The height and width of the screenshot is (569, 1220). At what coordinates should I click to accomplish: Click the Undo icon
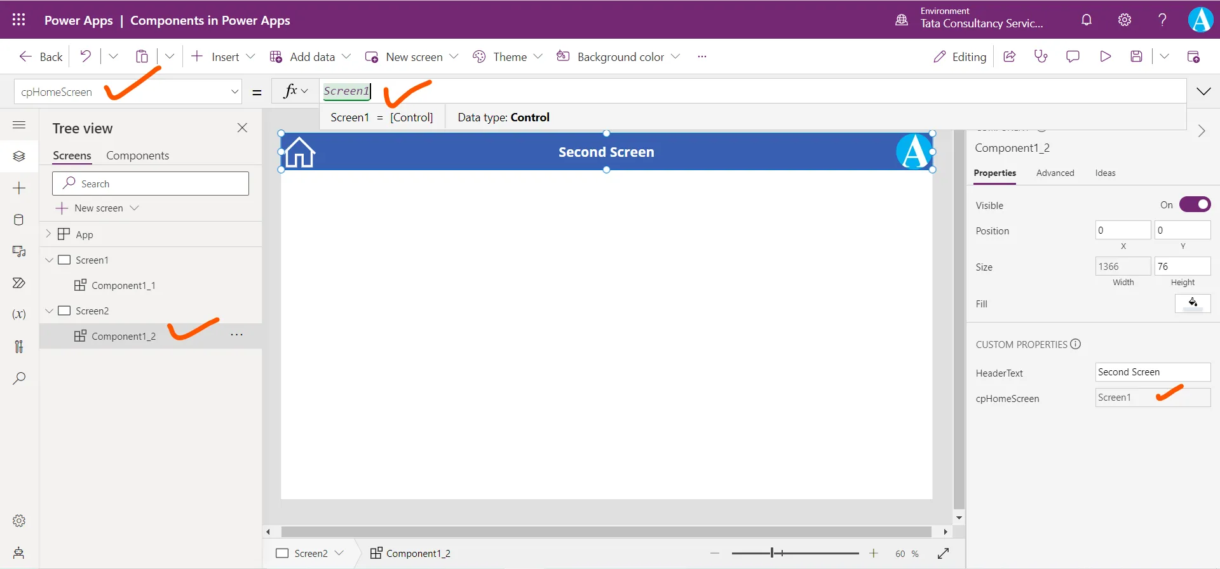85,57
